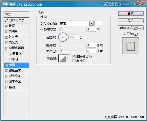This screenshot has height=121, width=147.
Task: Select the 渐变叠加 style row label
Action: 15,76
